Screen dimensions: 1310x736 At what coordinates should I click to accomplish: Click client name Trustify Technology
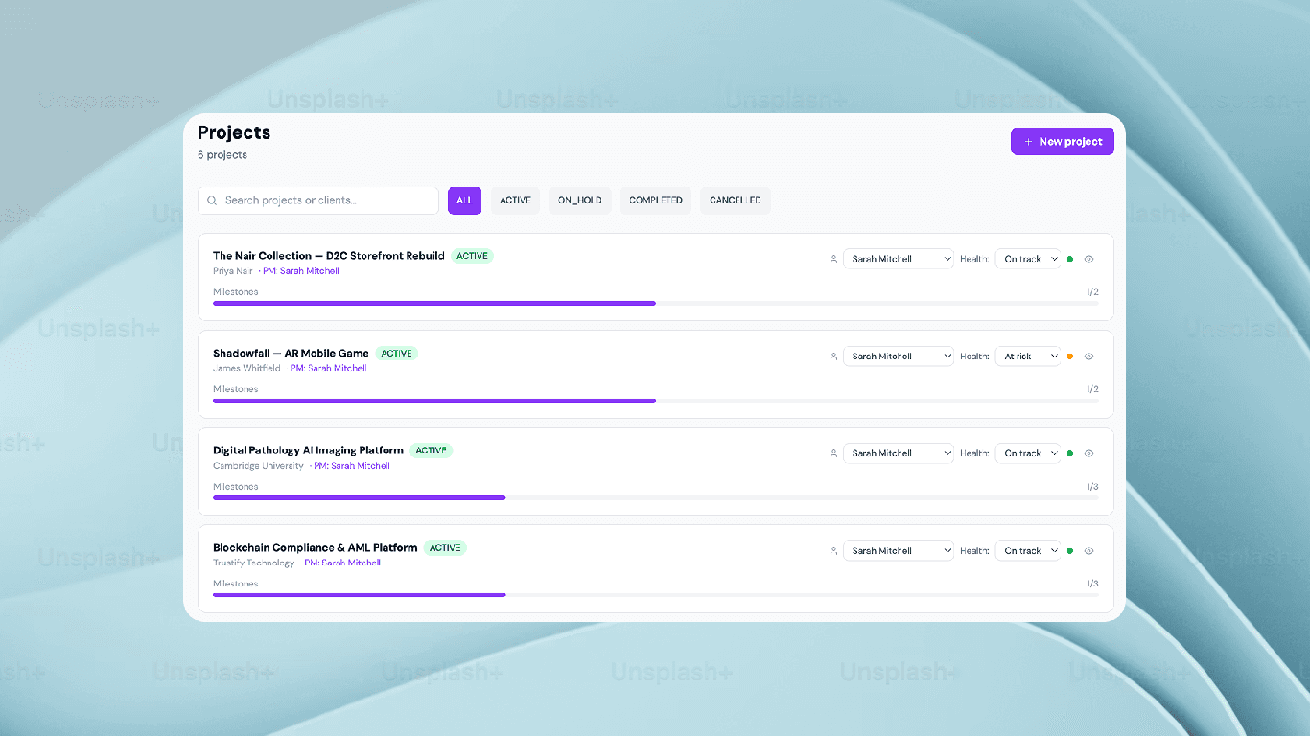254,563
